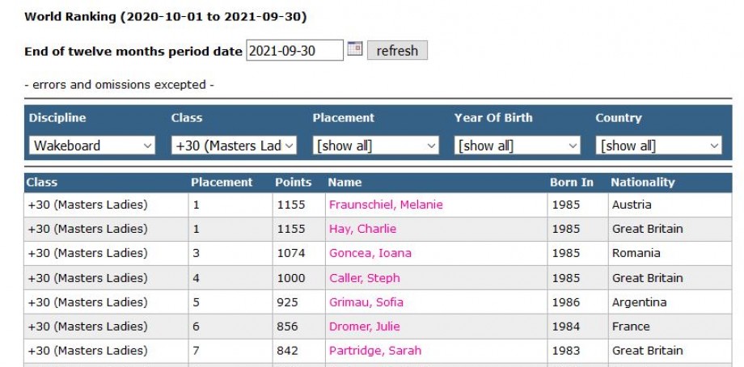
Task: Click the Nationality column header
Action: pyautogui.click(x=642, y=182)
